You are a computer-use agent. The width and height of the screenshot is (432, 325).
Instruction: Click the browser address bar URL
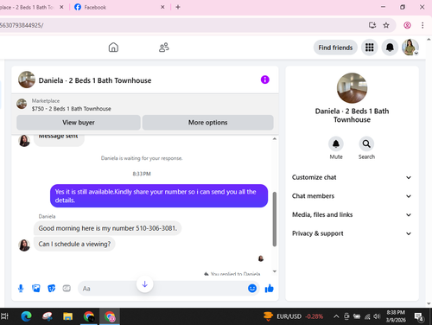click(22, 25)
